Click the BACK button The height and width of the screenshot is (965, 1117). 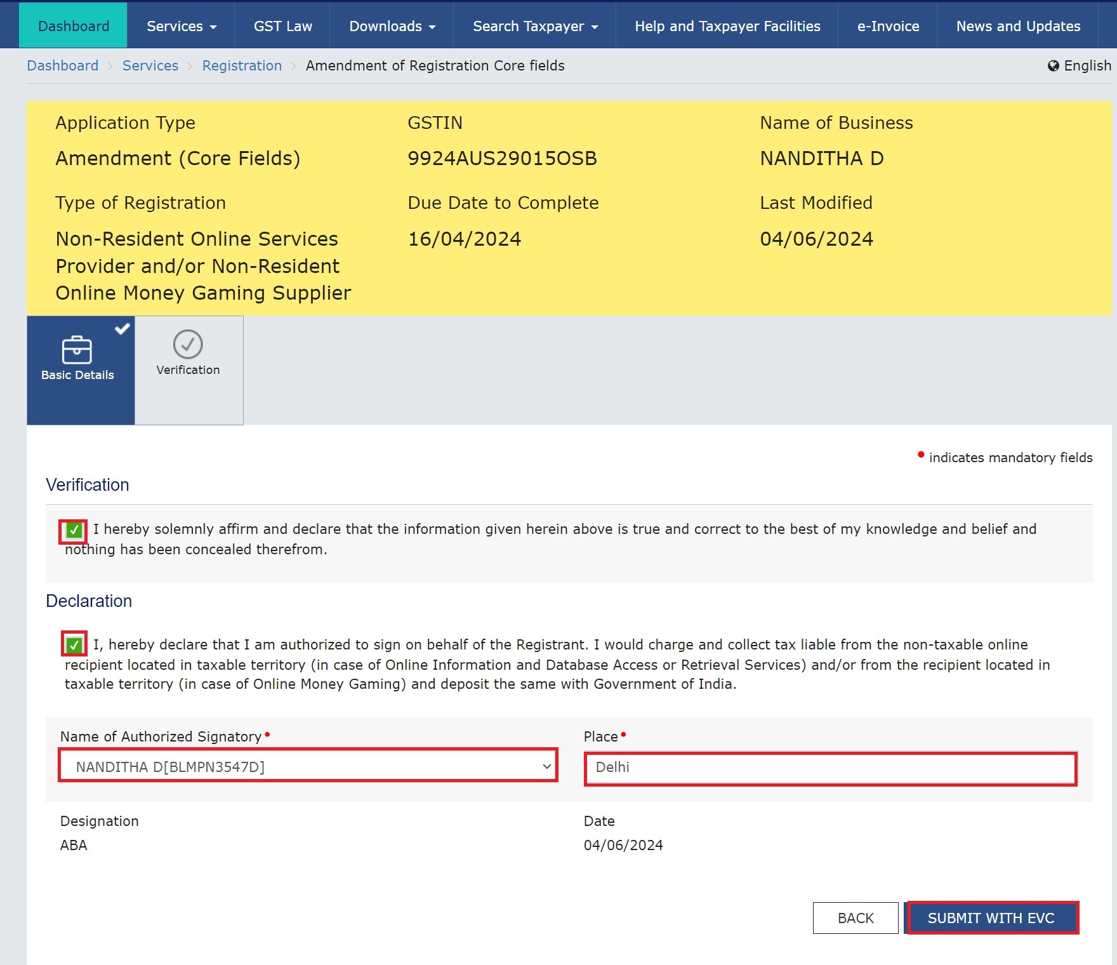tap(855, 918)
